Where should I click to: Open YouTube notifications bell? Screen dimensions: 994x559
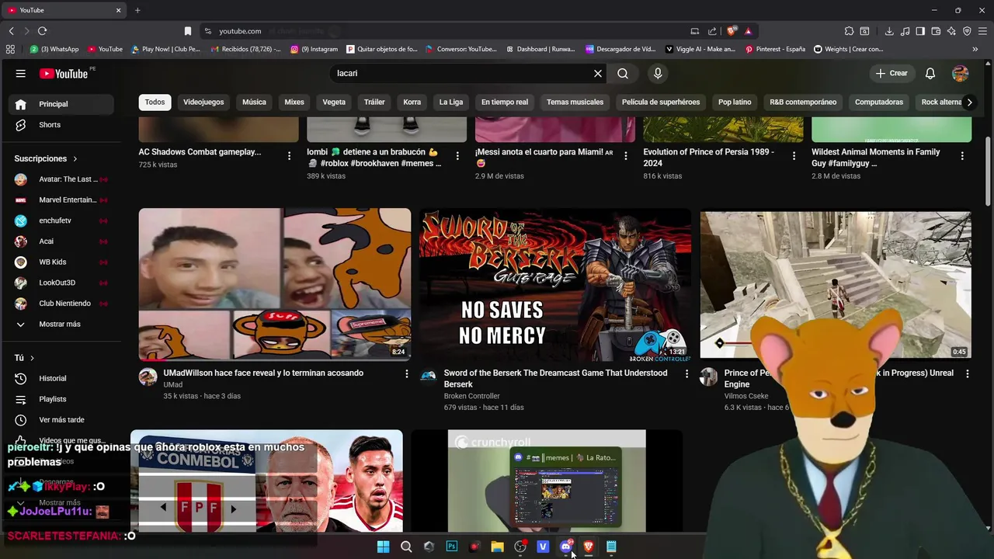click(x=930, y=73)
